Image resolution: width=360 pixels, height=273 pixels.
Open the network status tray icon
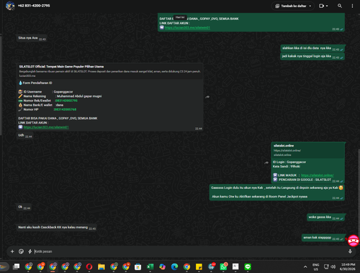coord(326,267)
